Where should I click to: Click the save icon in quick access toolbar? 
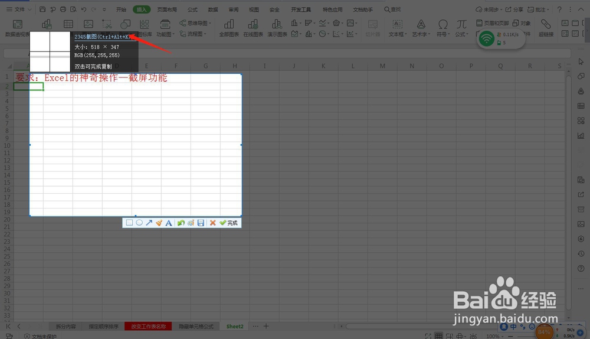click(42, 9)
